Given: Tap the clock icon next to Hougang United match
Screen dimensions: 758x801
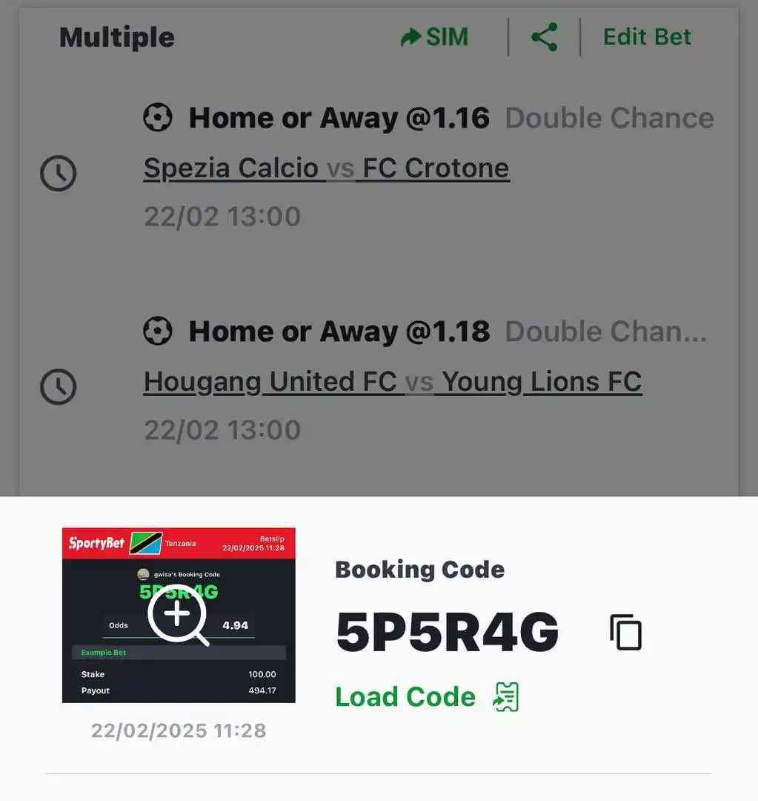Looking at the screenshot, I should point(58,386).
